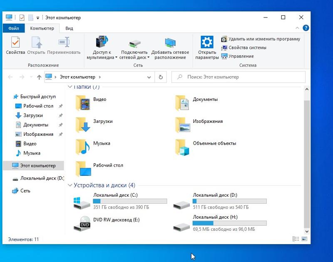The image size is (333, 262).
Task: Switch to the Компьютер tab
Action: pyautogui.click(x=42, y=28)
